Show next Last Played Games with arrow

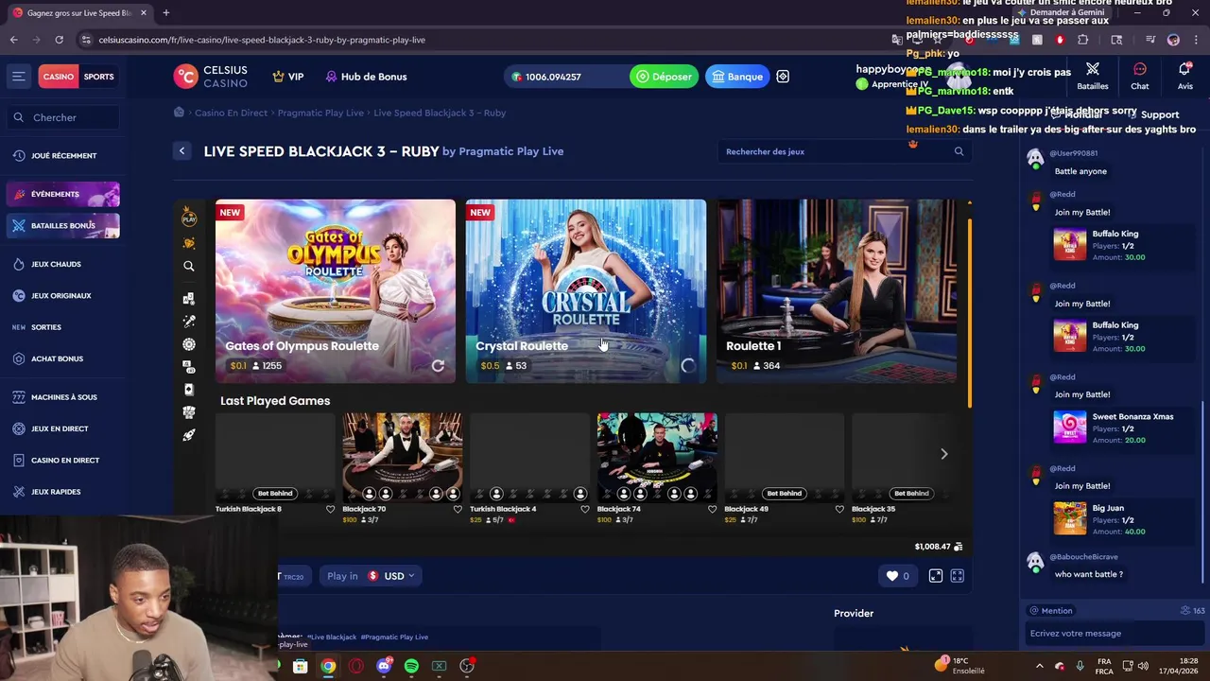click(x=943, y=454)
